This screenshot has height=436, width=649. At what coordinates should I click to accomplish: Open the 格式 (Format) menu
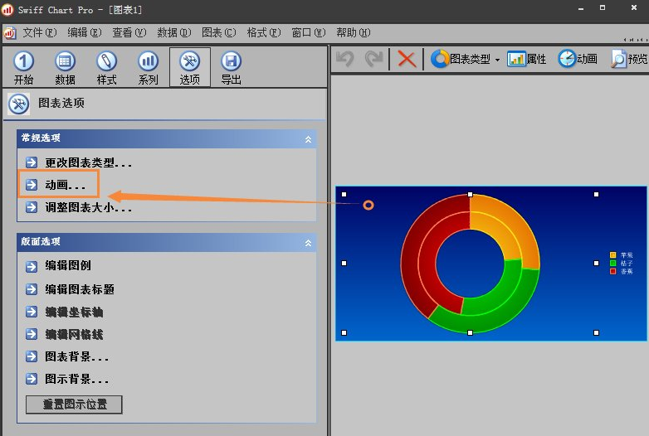click(x=257, y=32)
